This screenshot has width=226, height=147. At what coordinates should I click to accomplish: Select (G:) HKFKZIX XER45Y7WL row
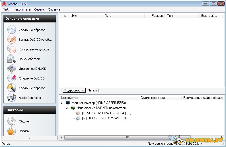[x=104, y=118]
